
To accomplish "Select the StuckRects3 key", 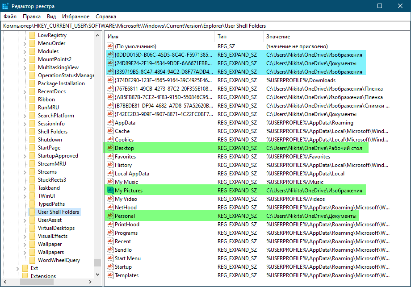I will (52, 179).
